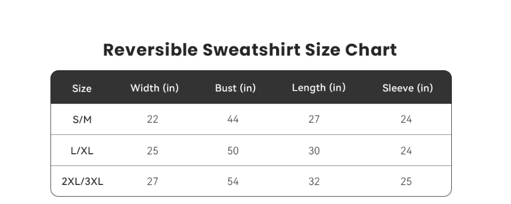Screen dimensions: 511x204
Task: Select the Width (in) column header
Action: pos(154,88)
